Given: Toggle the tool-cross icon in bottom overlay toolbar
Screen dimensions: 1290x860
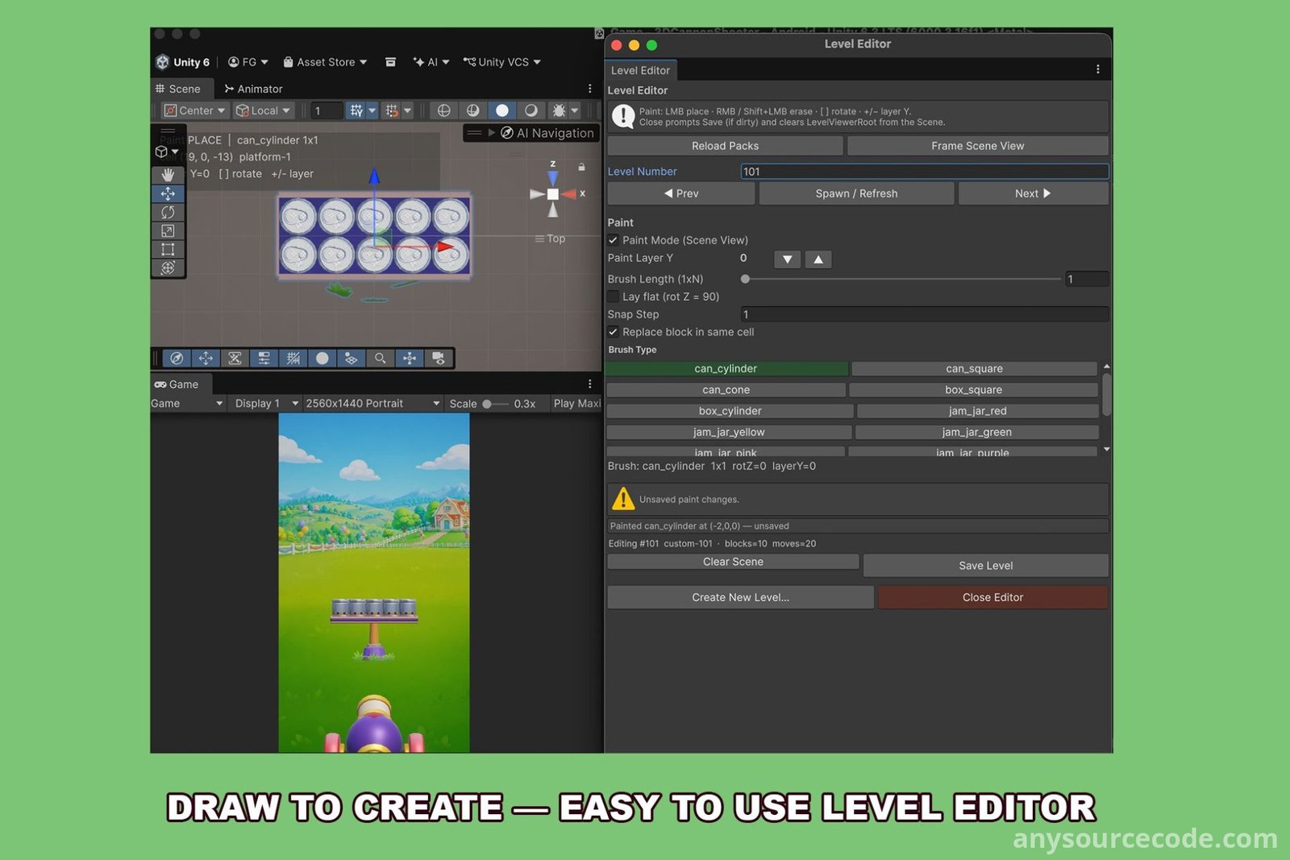Looking at the screenshot, I should pyautogui.click(x=235, y=359).
